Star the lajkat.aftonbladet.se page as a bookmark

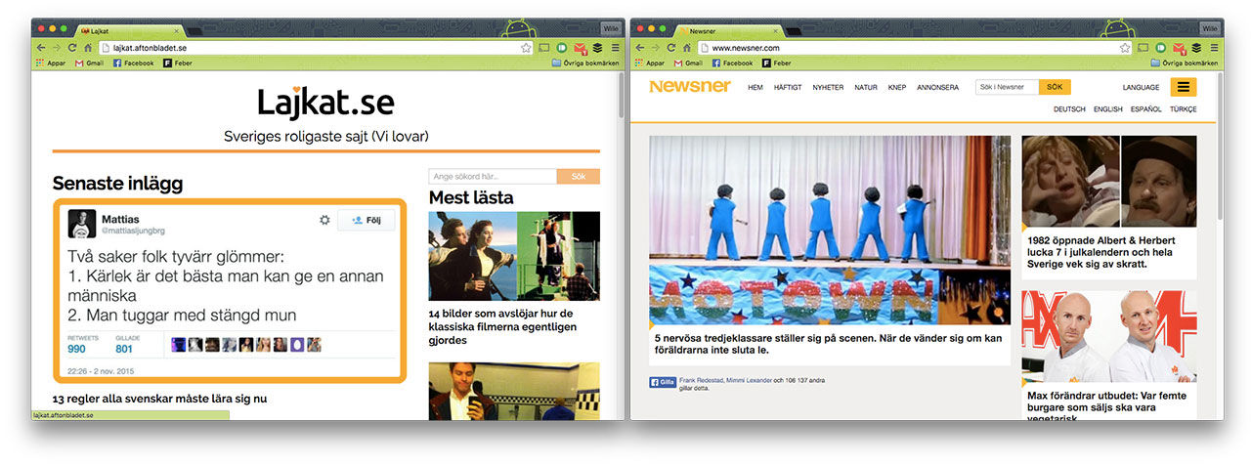[x=526, y=47]
